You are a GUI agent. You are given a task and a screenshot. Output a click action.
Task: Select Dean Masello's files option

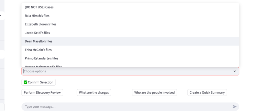pyautogui.click(x=38, y=41)
